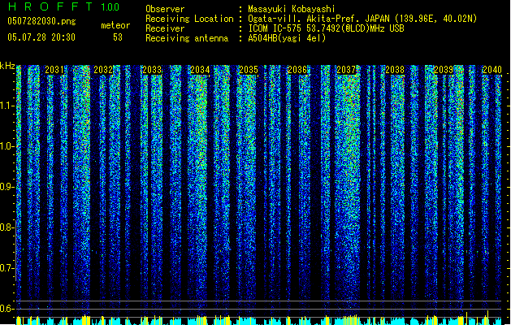Viewport: 511px width, 325px height.
Task: Select the filename 0507282030.png
Action: click(41, 21)
